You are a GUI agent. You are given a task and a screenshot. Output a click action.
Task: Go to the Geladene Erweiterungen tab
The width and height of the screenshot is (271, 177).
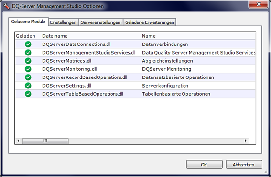150,22
